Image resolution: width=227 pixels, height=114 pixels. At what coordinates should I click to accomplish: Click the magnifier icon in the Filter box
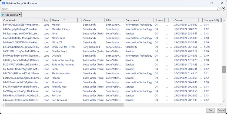click(218, 9)
